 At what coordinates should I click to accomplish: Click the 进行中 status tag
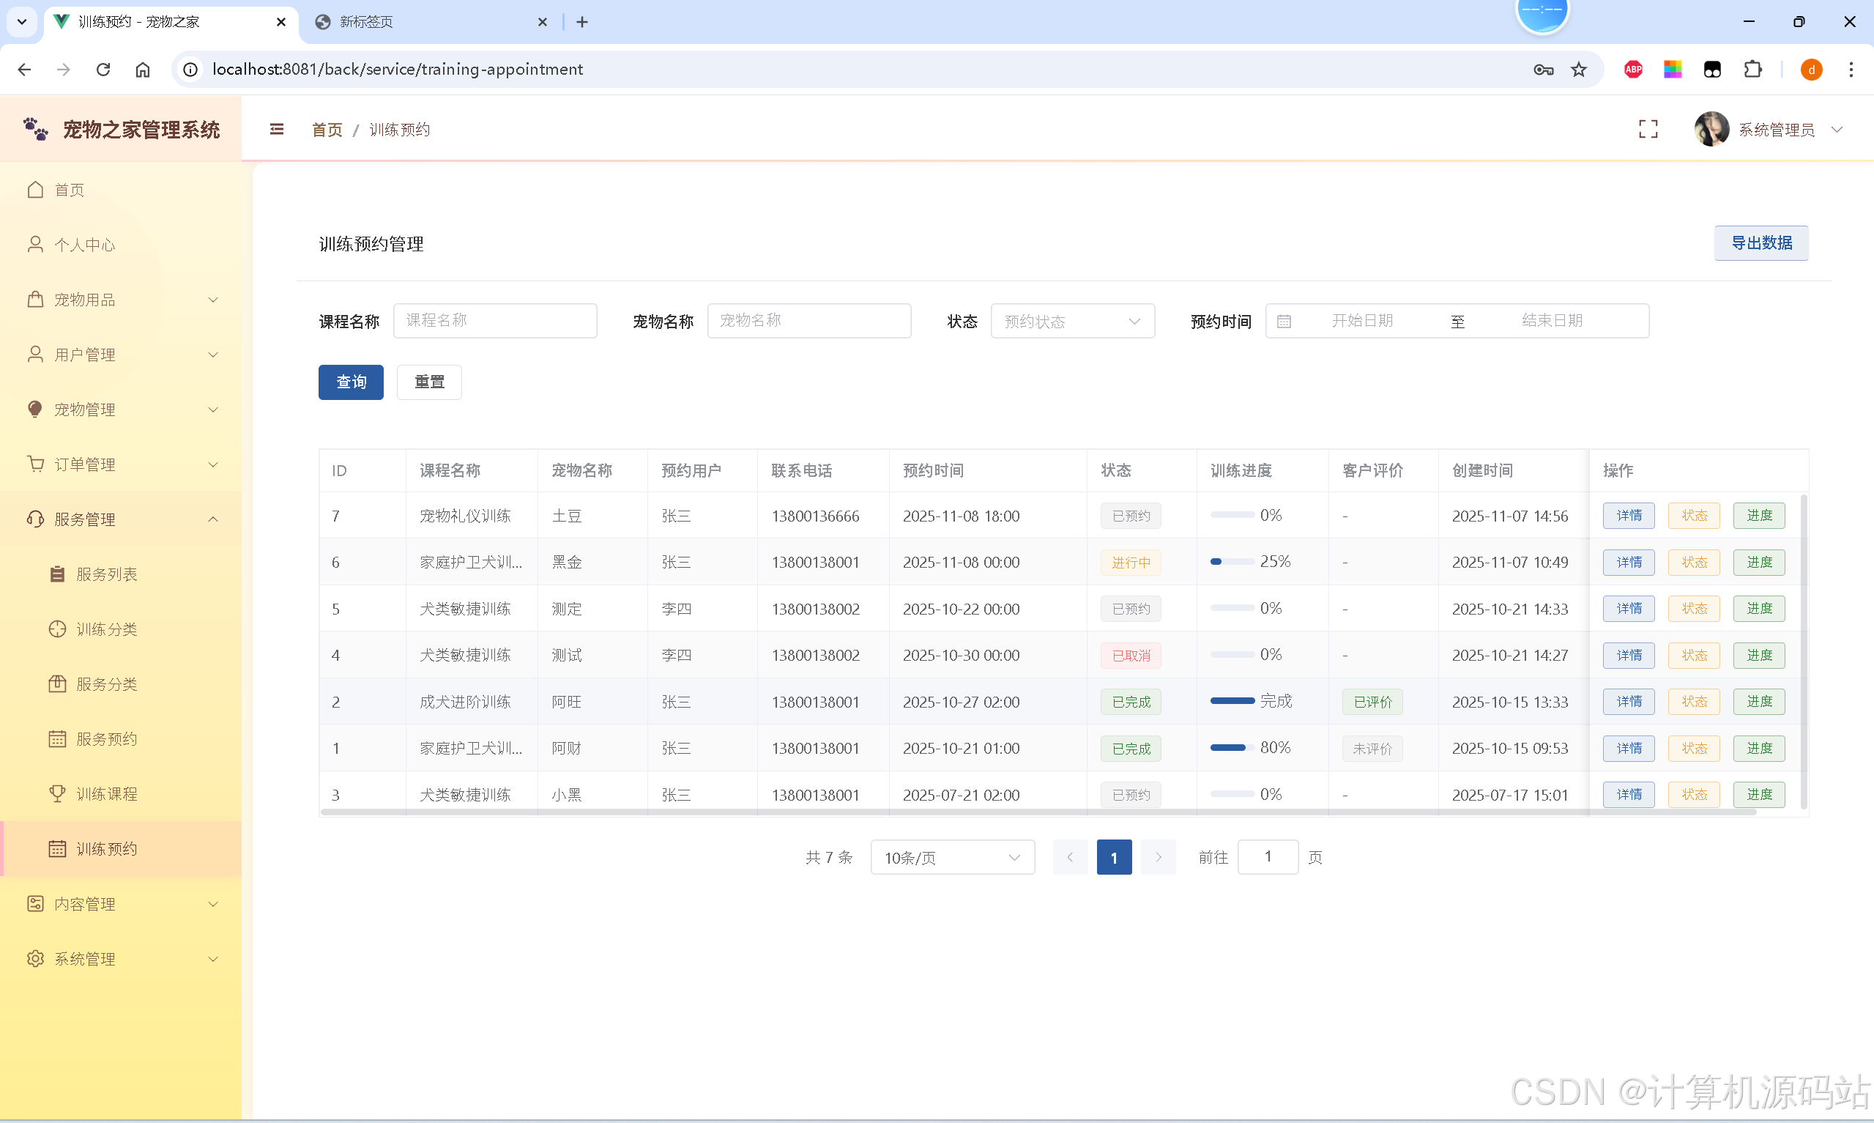(1131, 563)
